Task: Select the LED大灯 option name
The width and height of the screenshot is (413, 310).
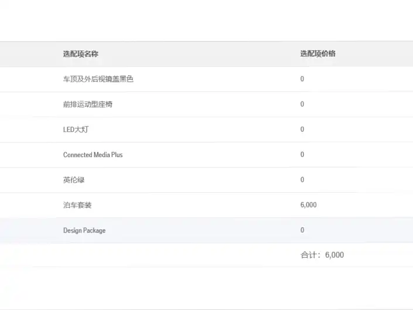Action: 76,130
